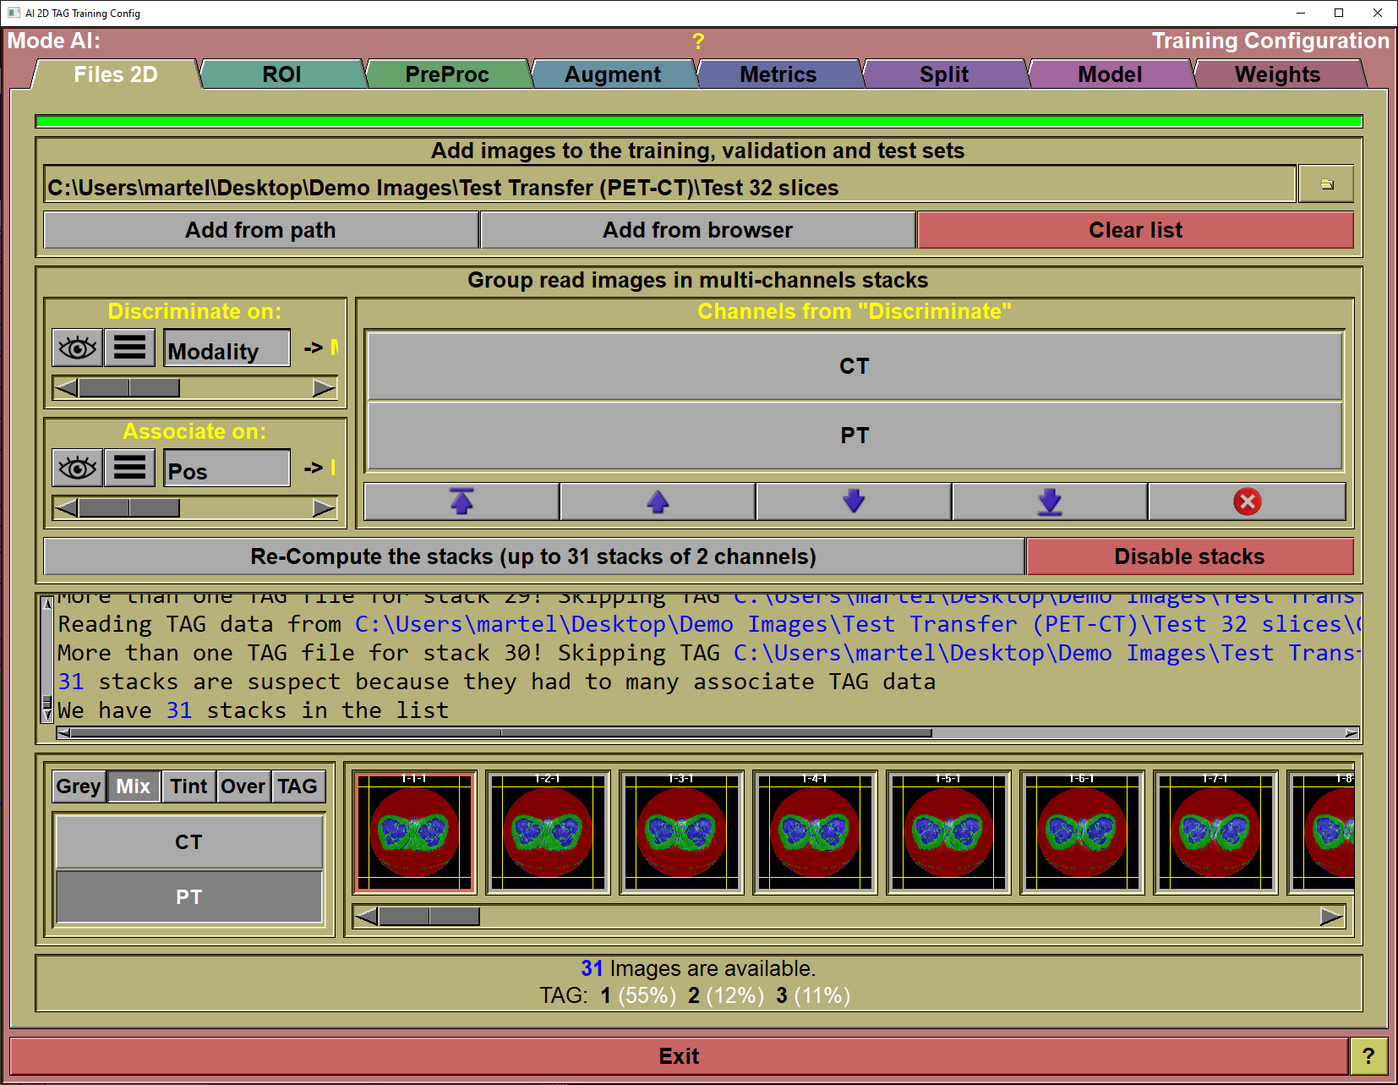1398x1085 pixels.
Task: Click the right arrow of Discriminate scrollbar
Action: pos(324,388)
